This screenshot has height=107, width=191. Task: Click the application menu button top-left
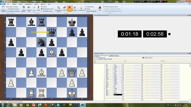(3, 4)
